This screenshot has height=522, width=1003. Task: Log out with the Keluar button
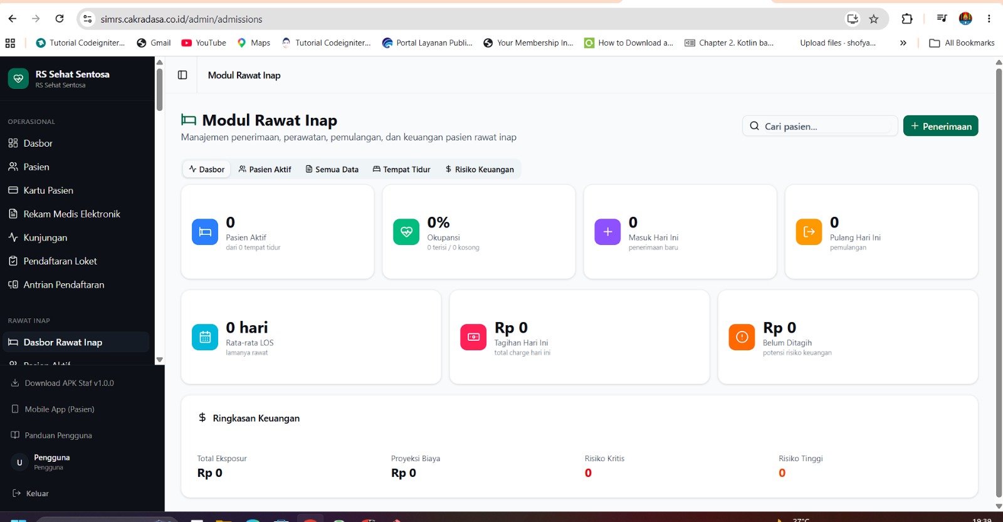pos(31,493)
